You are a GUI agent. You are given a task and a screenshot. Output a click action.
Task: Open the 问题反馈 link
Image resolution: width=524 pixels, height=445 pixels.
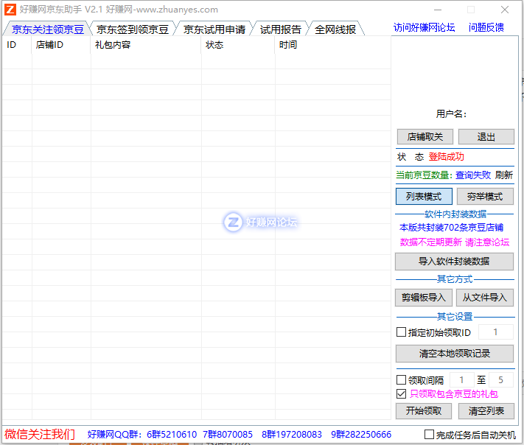point(486,27)
